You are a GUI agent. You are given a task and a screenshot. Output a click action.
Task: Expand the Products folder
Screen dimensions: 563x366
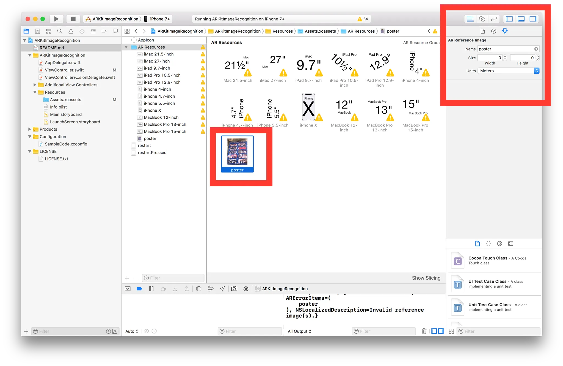30,129
